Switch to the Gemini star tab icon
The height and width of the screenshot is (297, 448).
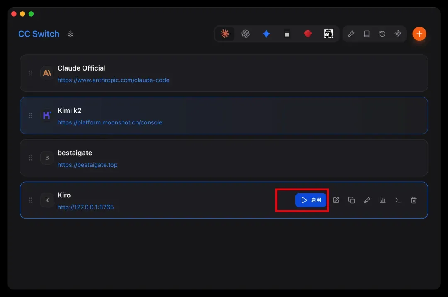266,34
